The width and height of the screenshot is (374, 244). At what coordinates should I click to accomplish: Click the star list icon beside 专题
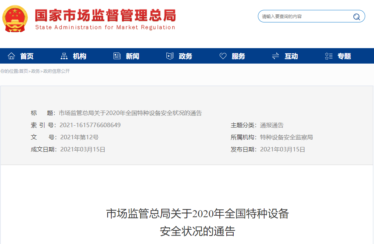pyautogui.click(x=329, y=56)
